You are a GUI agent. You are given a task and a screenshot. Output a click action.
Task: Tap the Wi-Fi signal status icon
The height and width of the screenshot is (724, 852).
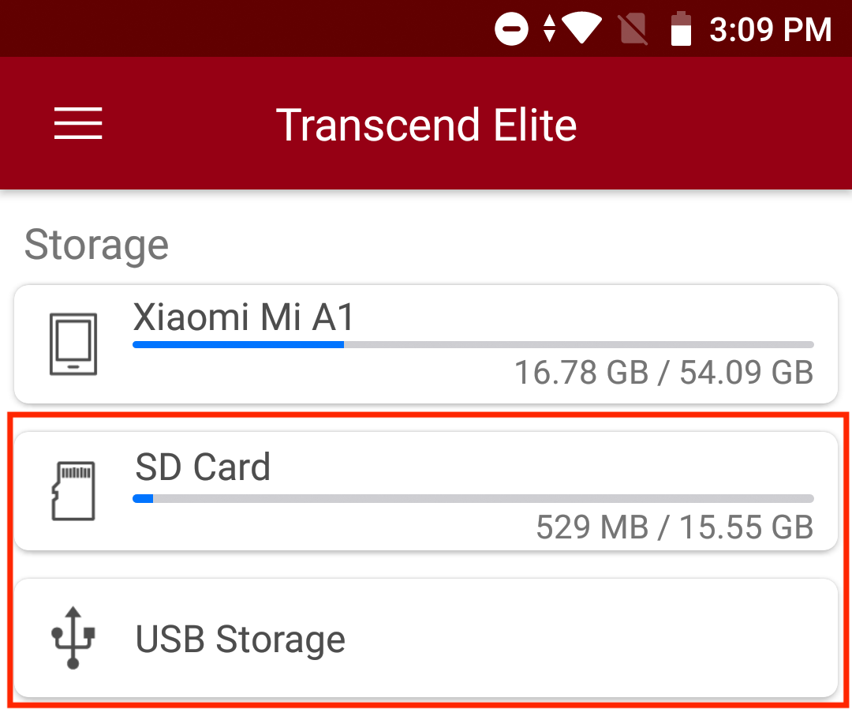pyautogui.click(x=583, y=30)
